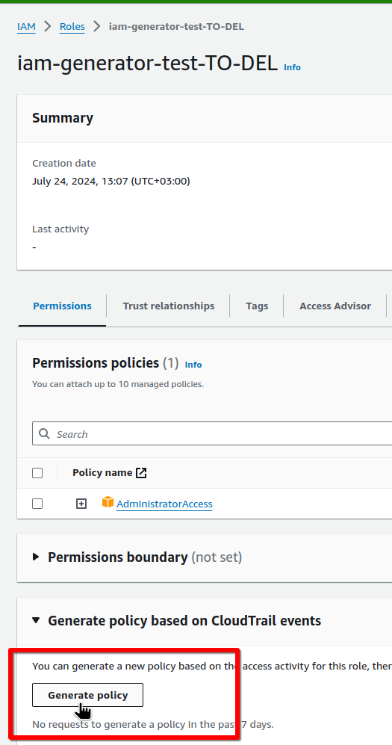This screenshot has height=745, width=392.
Task: Click the breadcrumb chevron after IAM
Action: pyautogui.click(x=48, y=27)
